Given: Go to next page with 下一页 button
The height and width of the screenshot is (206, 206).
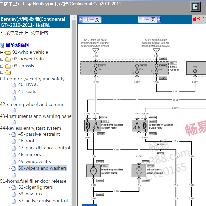Looking at the screenshot, I should click(149, 19).
